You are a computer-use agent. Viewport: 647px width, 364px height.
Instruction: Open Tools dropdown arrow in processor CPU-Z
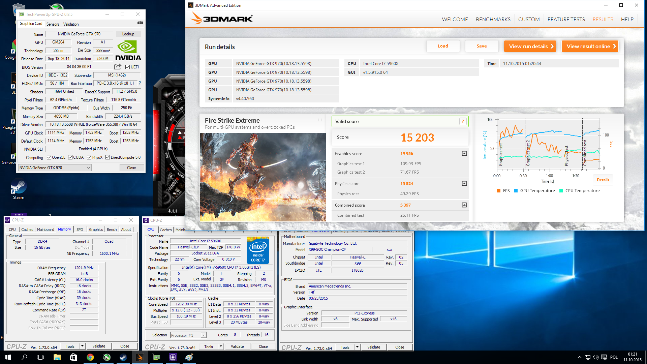[x=221, y=346]
